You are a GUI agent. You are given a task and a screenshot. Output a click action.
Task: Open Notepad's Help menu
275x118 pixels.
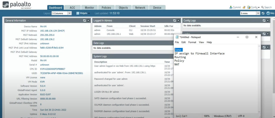209,42
